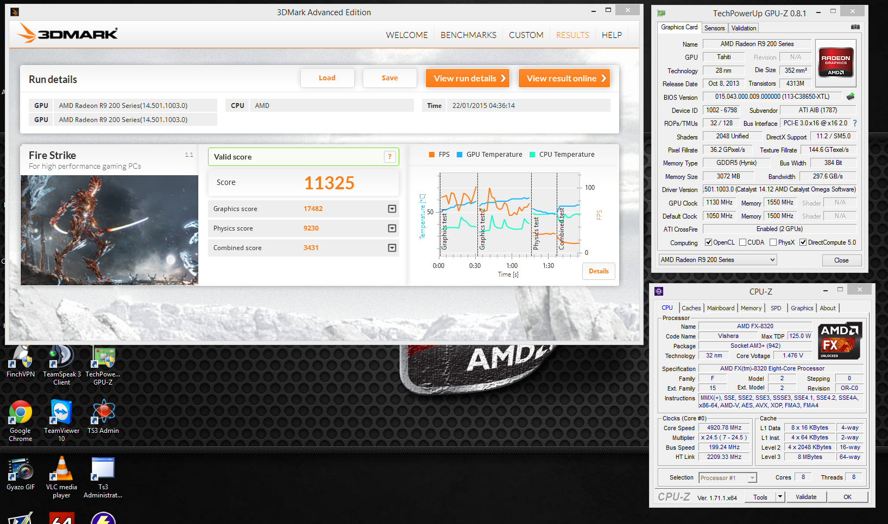Click the CPU-Z title bar icon
The height and width of the screenshot is (524, 888).
pos(659,291)
